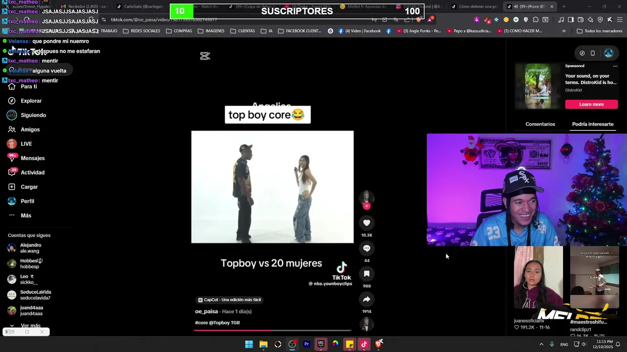Open the LIVE section
This screenshot has width=627, height=352.
[x=20, y=144]
